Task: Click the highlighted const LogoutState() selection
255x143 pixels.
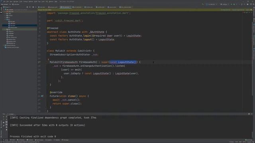Action: tap(124, 62)
